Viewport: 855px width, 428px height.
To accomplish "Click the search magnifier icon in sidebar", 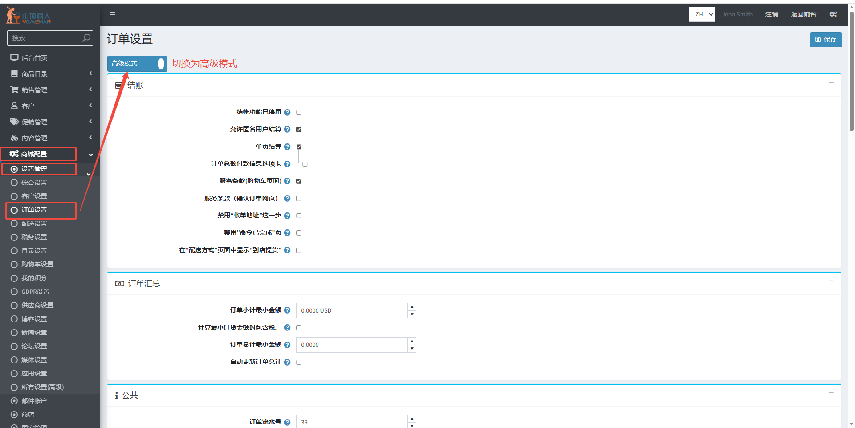I will click(86, 38).
